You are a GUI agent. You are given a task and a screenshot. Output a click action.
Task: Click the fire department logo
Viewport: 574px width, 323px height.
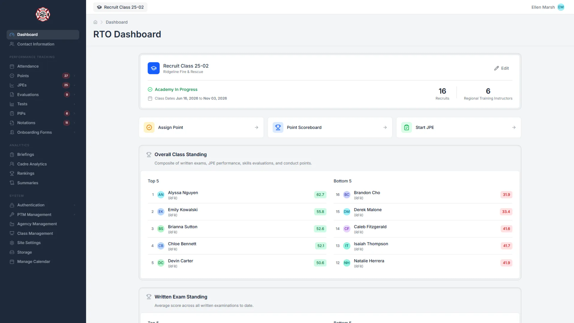point(43,14)
